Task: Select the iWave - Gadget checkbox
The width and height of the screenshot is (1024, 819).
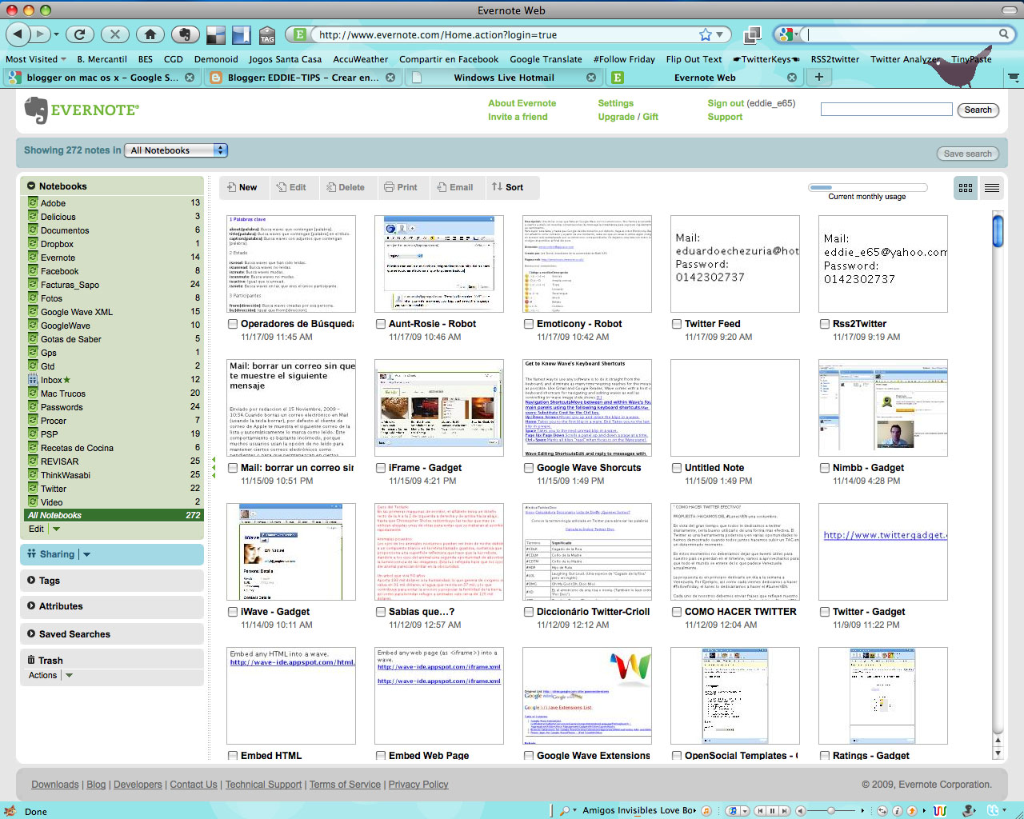Action: tap(233, 612)
